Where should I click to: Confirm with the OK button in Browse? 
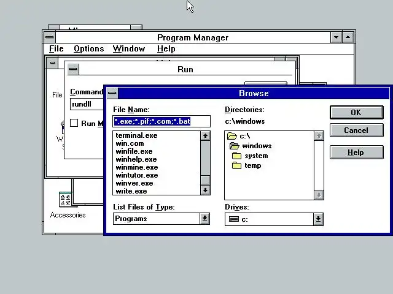point(356,113)
